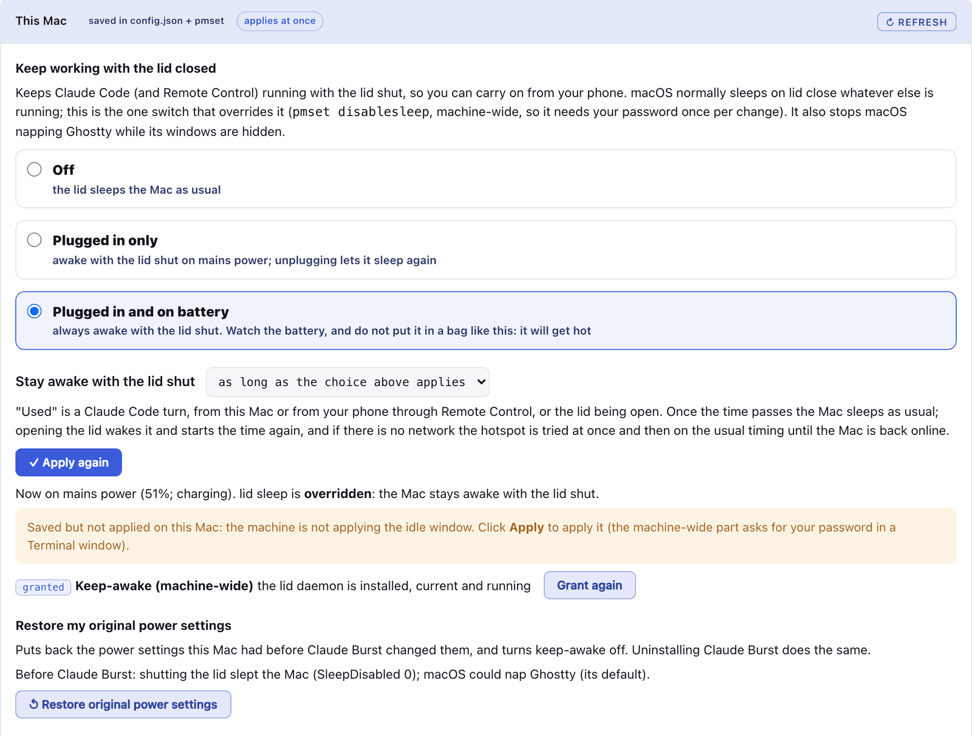Click Restore original power settings button

(123, 704)
